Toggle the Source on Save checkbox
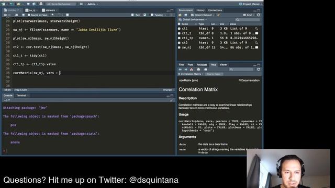The width and height of the screenshot is (335, 188). tap(29, 15)
